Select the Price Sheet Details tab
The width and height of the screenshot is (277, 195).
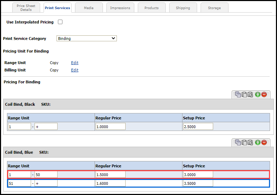tap(26, 8)
